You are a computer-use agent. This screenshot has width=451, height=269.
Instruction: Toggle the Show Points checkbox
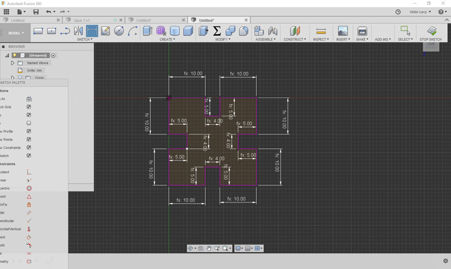(29, 139)
